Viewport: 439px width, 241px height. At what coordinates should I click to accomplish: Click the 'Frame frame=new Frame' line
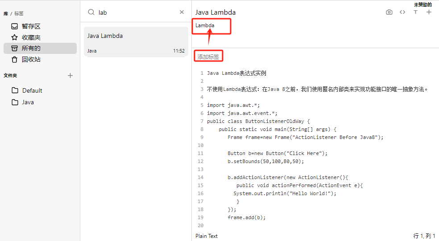[306, 137]
